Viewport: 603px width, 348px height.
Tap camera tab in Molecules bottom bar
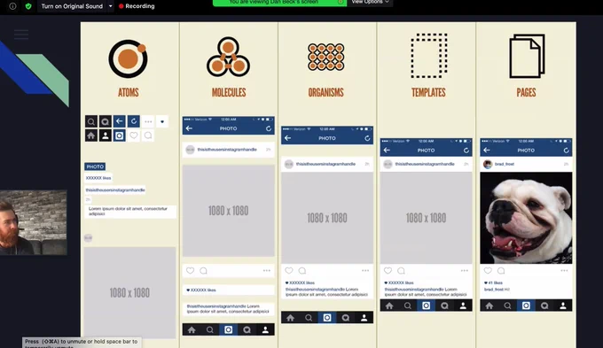coord(229,330)
